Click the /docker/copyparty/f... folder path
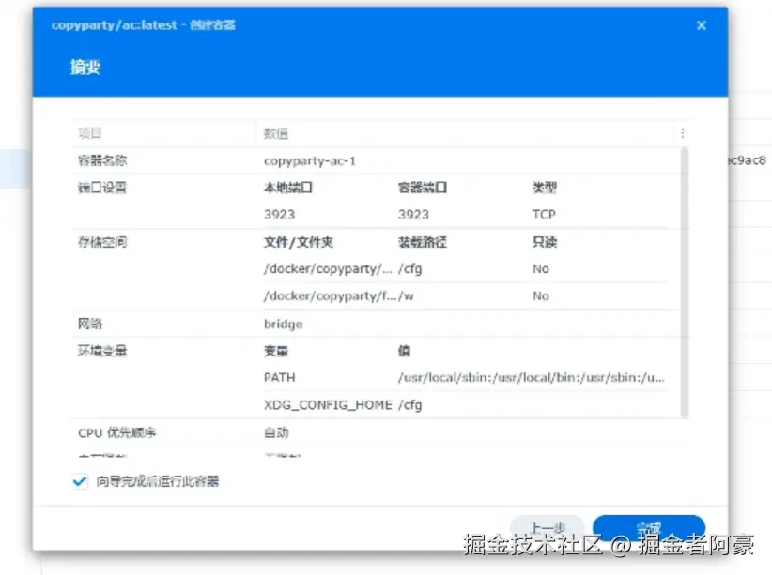772x575 pixels. (330, 295)
